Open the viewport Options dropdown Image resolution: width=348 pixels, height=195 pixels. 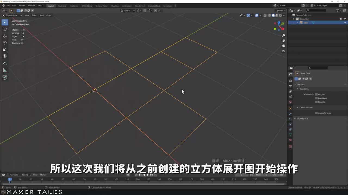[280, 11]
